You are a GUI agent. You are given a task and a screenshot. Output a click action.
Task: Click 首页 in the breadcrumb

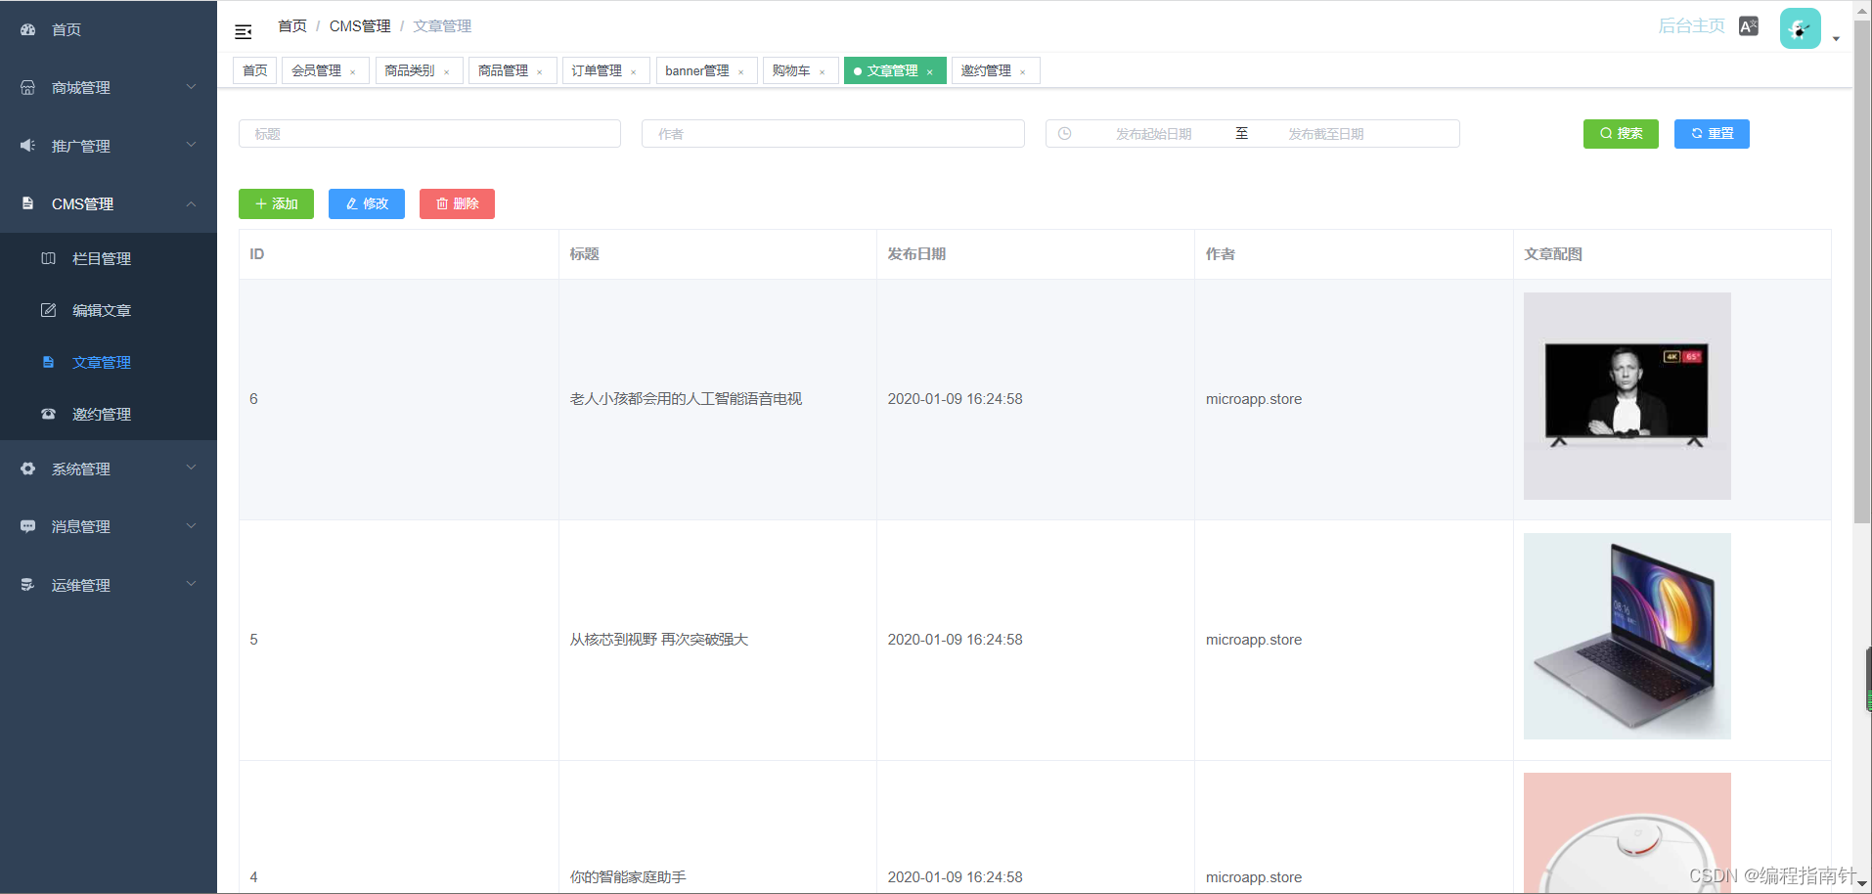click(292, 25)
